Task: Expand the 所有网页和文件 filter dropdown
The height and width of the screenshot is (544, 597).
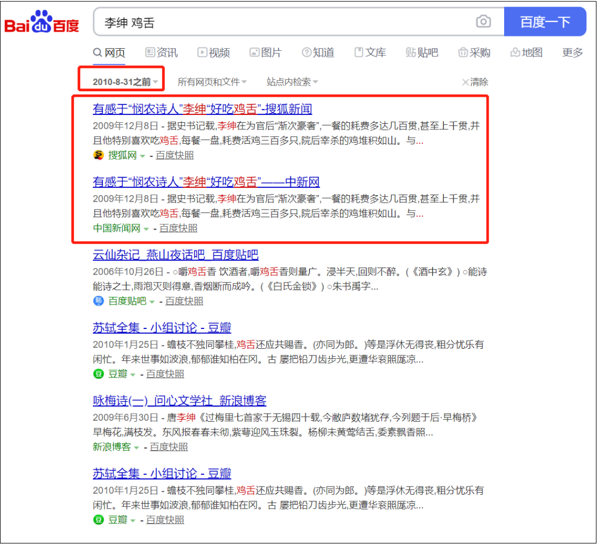Action: pos(212,82)
